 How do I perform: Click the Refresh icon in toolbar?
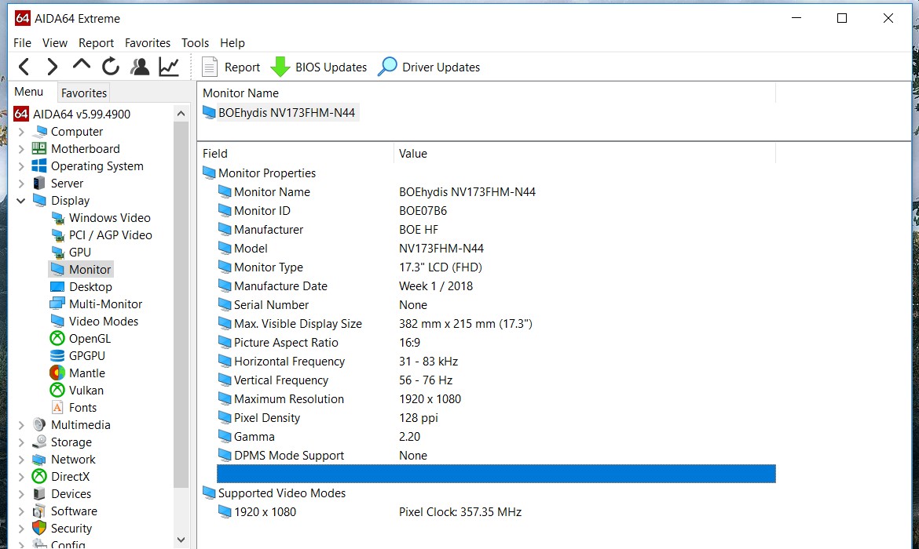click(x=111, y=67)
